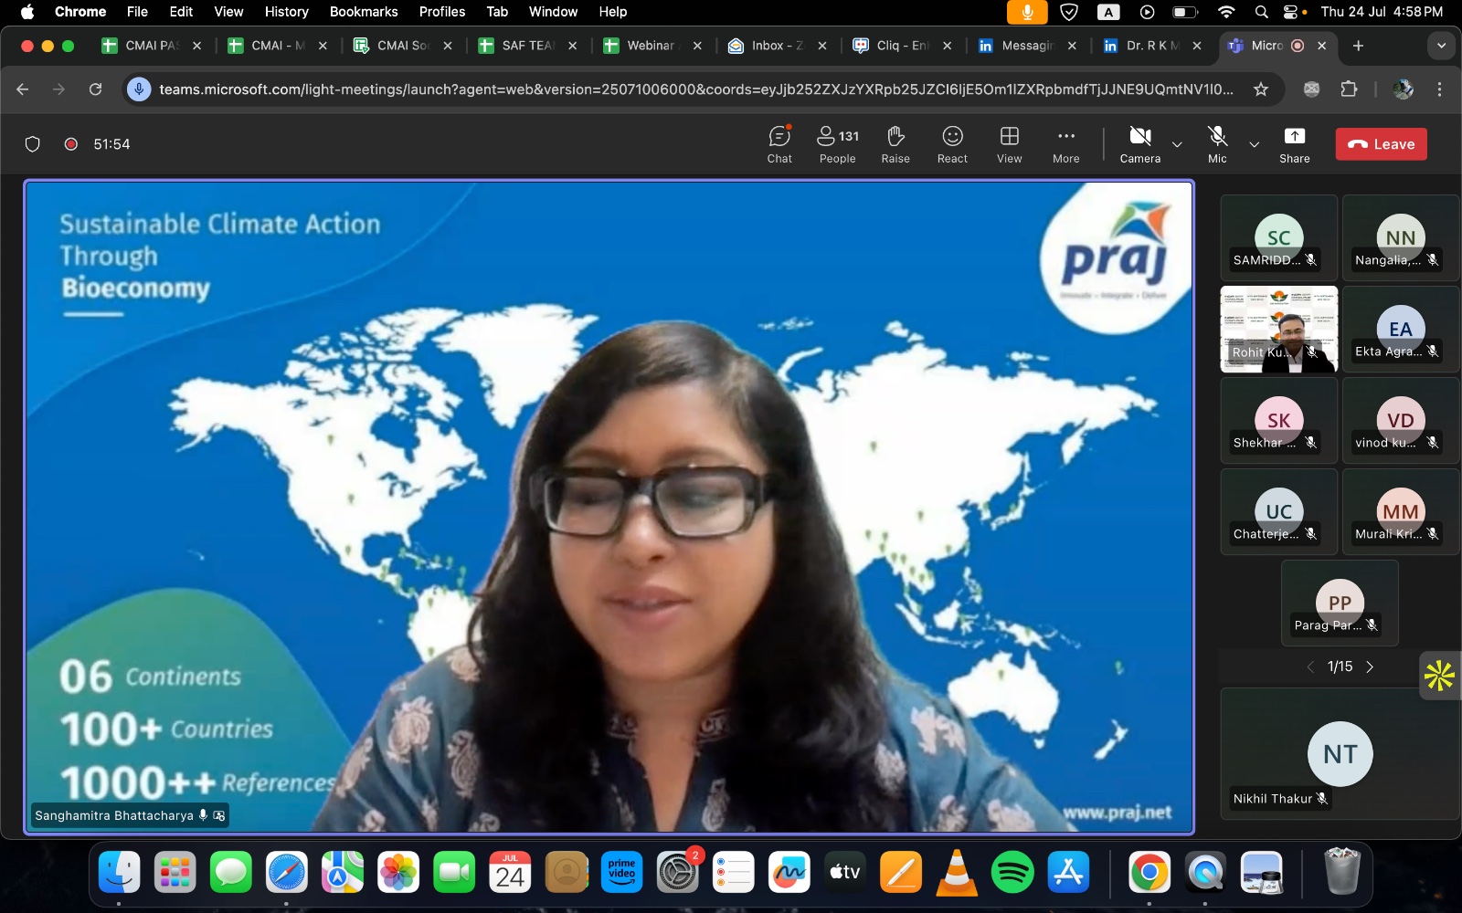
Task: Click the shield icon beside recording timer
Action: click(33, 144)
